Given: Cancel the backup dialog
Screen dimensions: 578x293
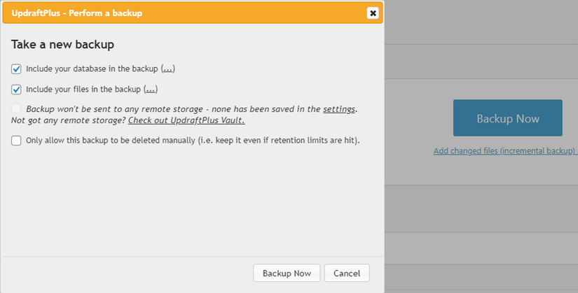Looking at the screenshot, I should tap(347, 273).
